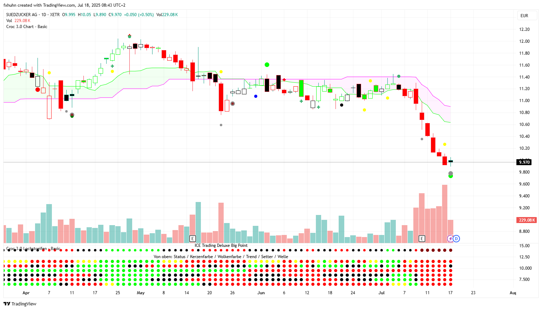
Task: Click the blue dividend D marker
Action: pos(456,239)
